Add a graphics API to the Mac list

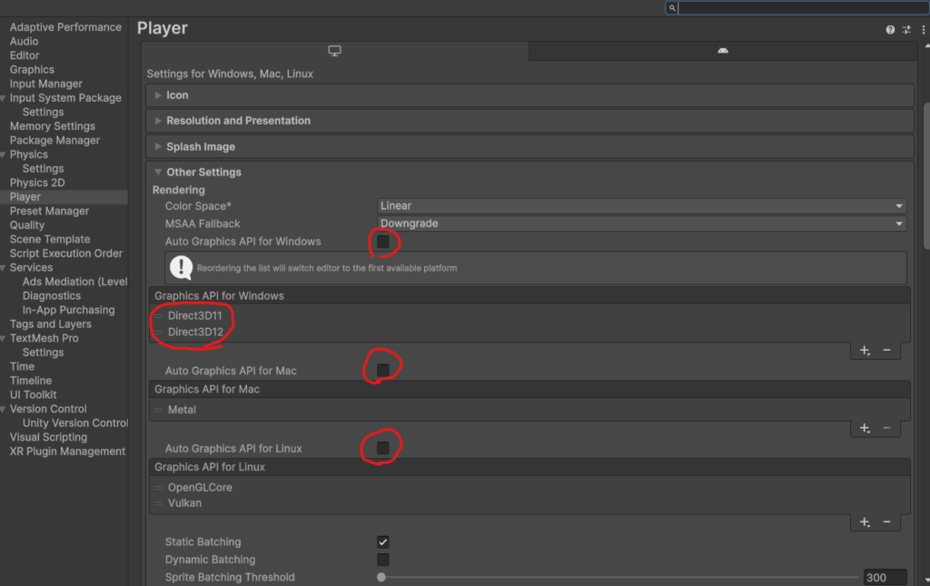865,428
